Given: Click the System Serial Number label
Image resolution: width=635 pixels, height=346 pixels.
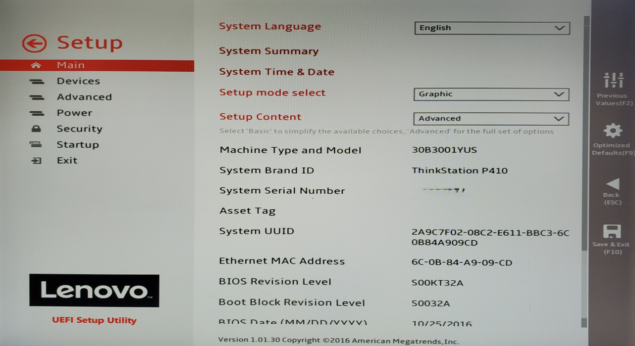Looking at the screenshot, I should pyautogui.click(x=282, y=191).
